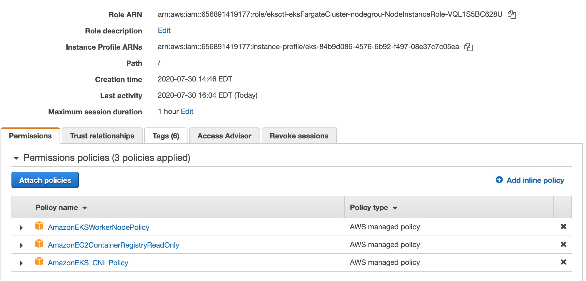Open the AmazonEC2ContainerRegistryReadOnly policy link
Viewport: 586px width, 281px height.
click(114, 245)
